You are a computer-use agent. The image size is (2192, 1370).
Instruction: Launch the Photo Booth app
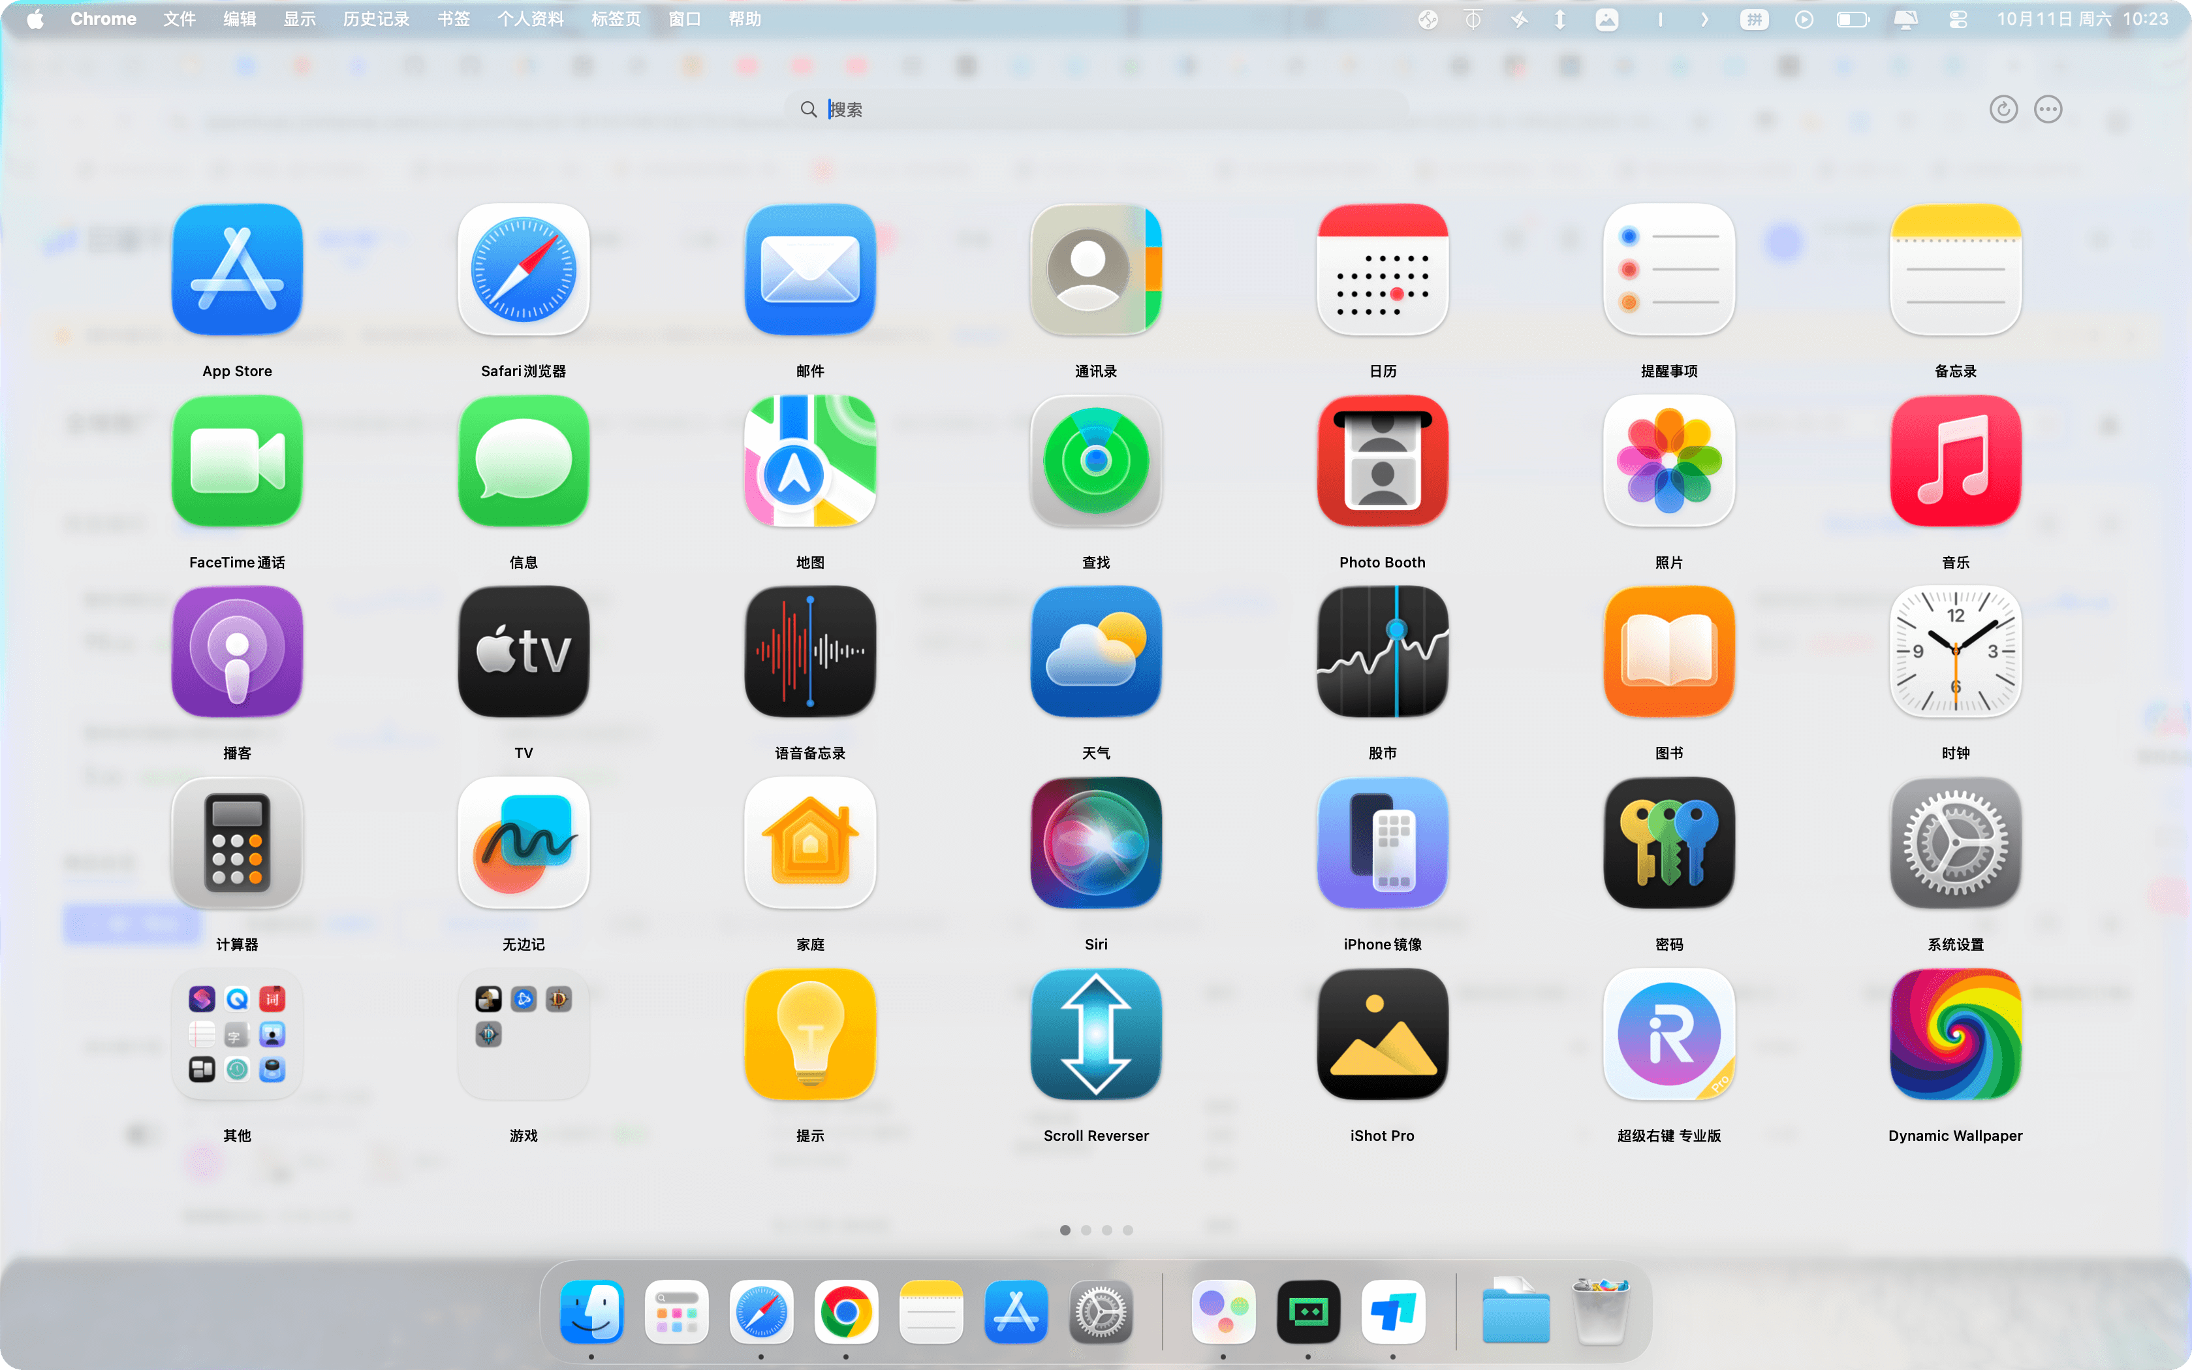(1382, 460)
